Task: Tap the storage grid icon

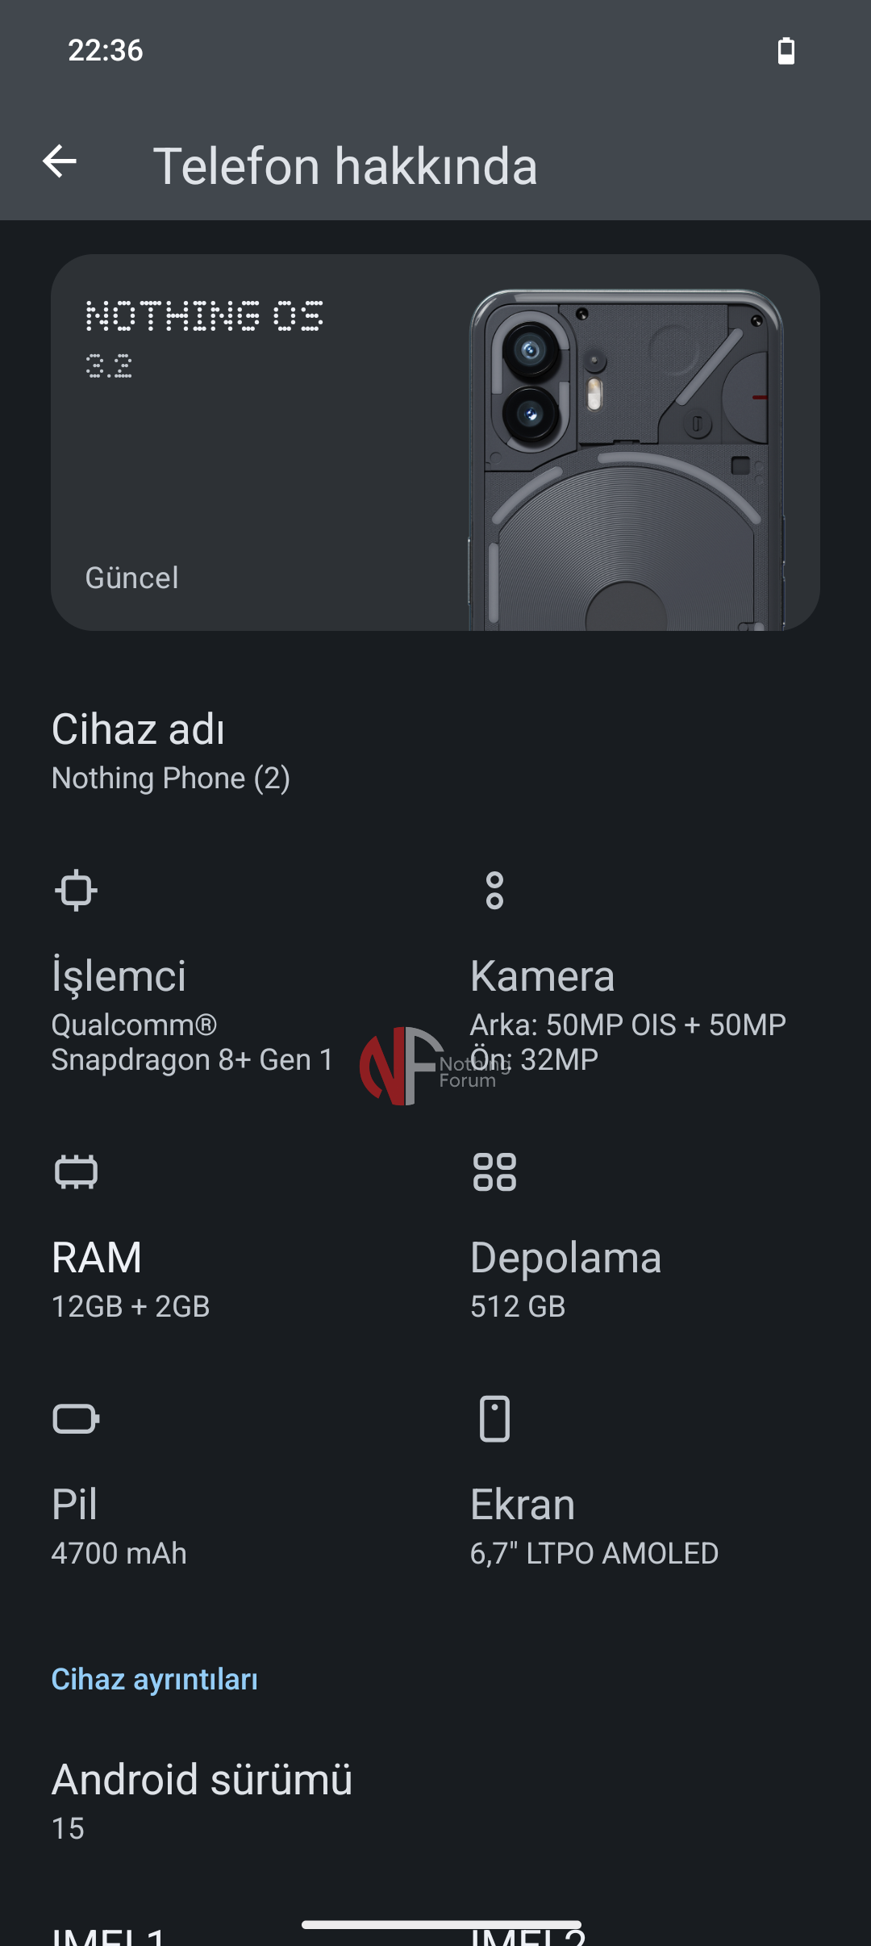Action: pos(494,1171)
